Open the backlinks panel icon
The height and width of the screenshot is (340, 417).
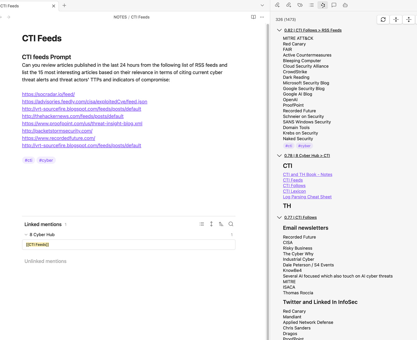coord(277,5)
